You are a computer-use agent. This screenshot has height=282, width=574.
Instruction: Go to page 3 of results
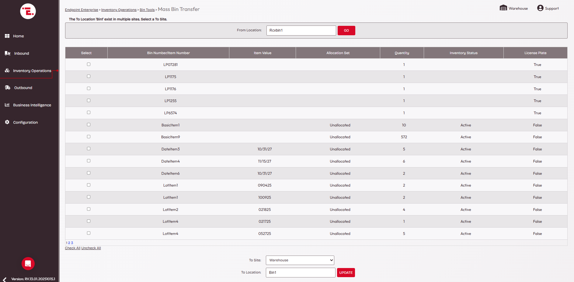(72, 243)
